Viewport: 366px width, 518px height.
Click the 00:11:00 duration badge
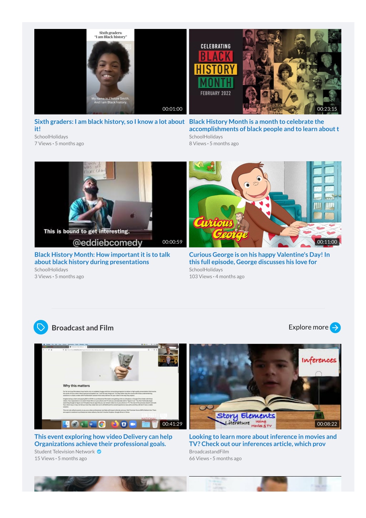pos(327,242)
